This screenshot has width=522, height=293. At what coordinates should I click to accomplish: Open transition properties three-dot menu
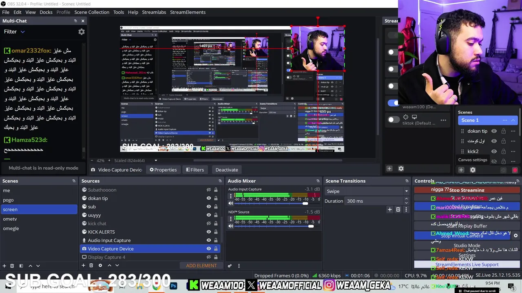pyautogui.click(x=406, y=210)
